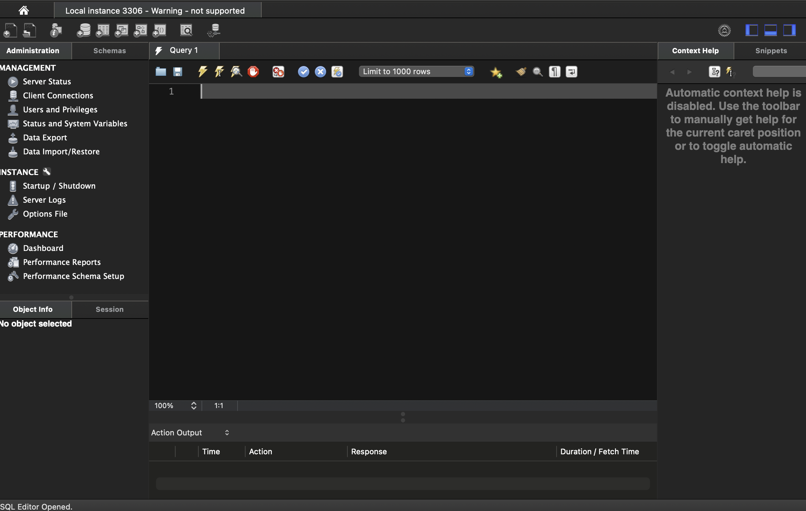Change the editor zoom 100% stepper
This screenshot has width=806, height=511.
193,406
